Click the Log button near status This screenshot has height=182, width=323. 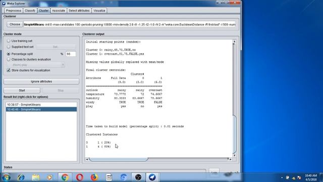coord(214,172)
